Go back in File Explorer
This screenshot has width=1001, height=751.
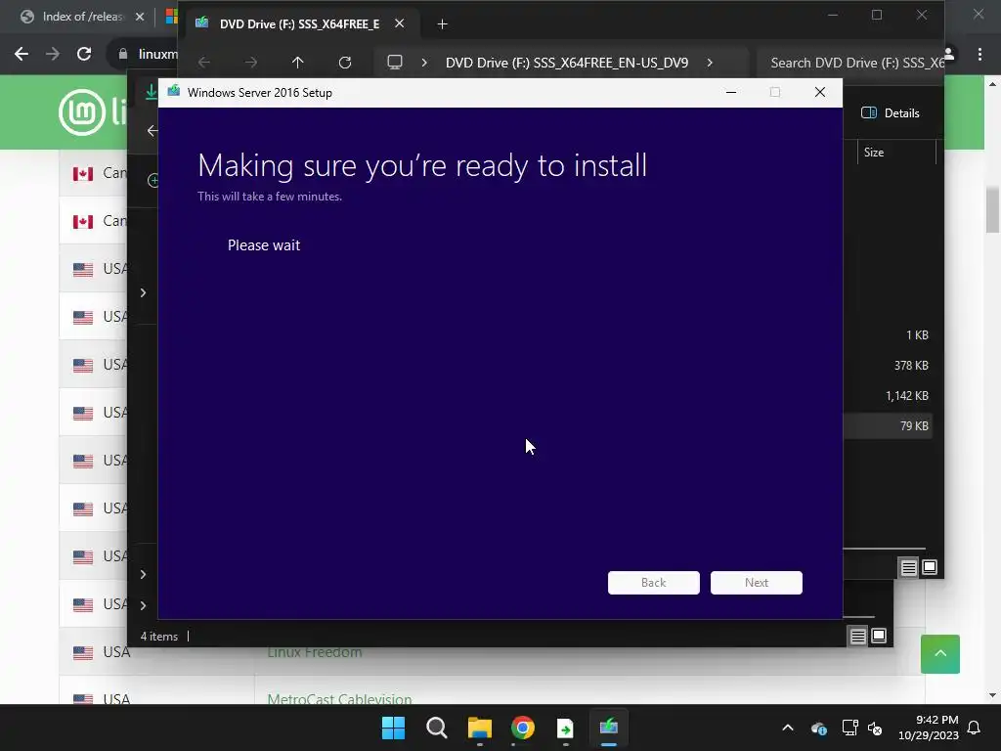(x=204, y=63)
